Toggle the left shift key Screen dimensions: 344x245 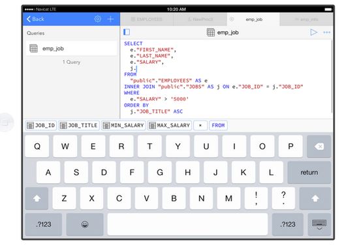tap(37, 198)
